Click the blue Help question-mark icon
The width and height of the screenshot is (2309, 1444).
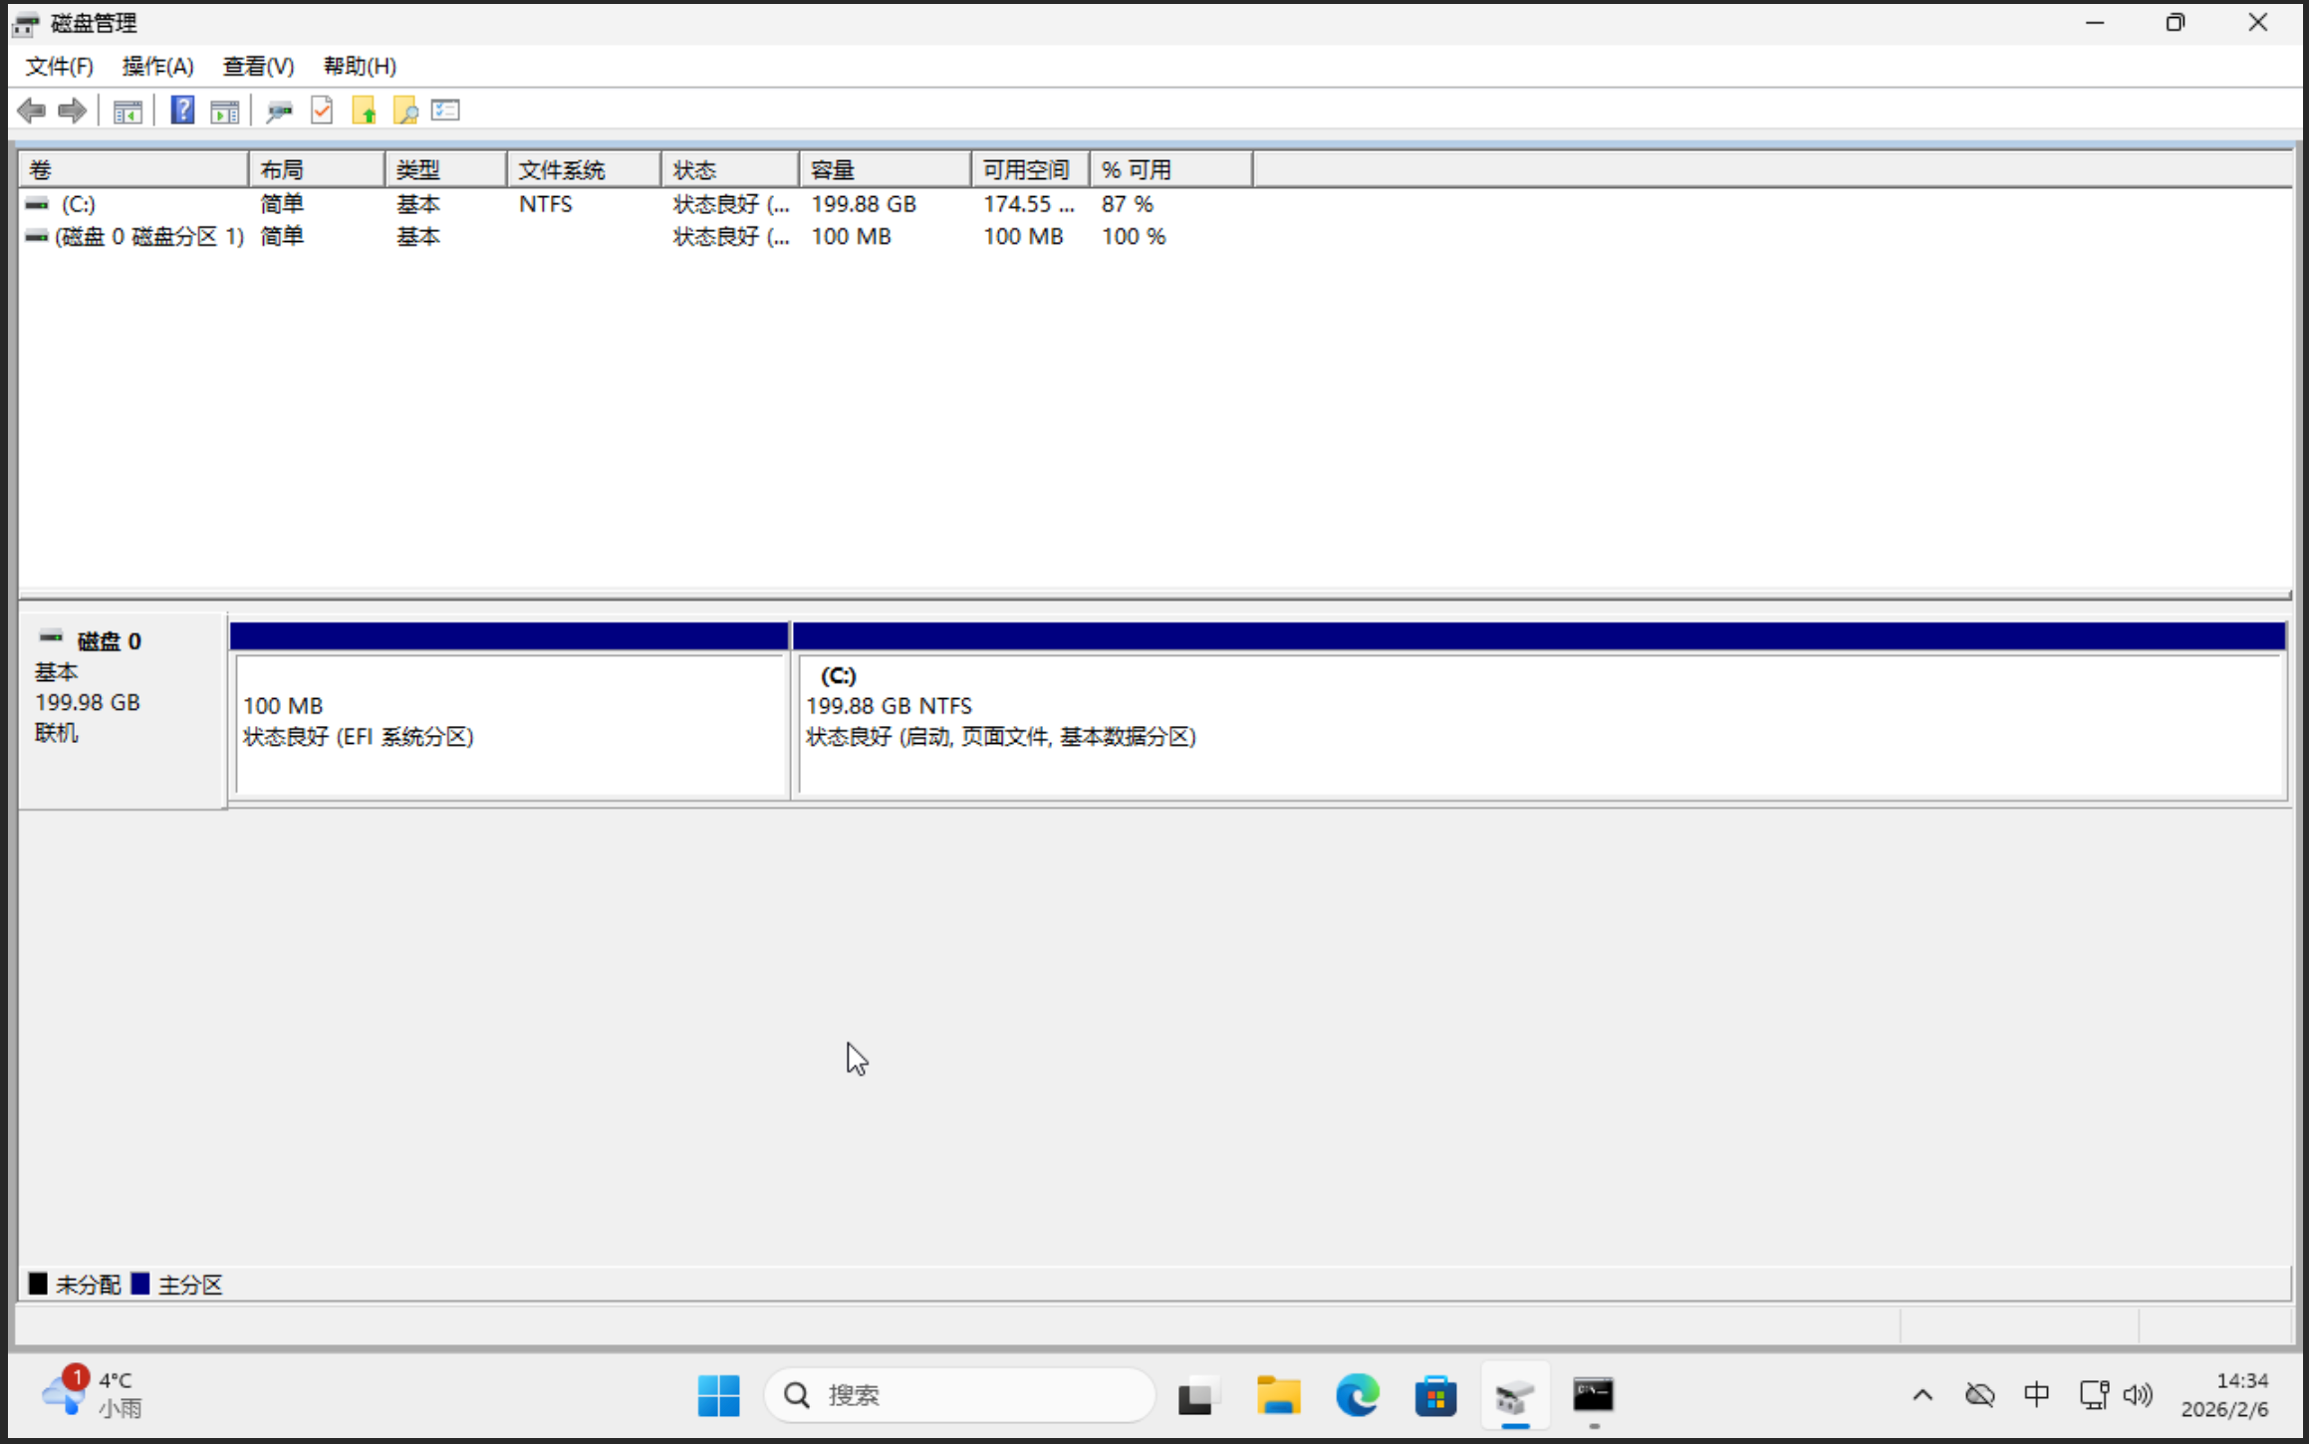point(182,111)
